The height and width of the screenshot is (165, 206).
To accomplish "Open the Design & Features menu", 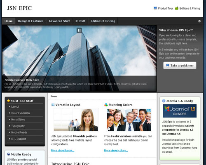I will [30, 21].
